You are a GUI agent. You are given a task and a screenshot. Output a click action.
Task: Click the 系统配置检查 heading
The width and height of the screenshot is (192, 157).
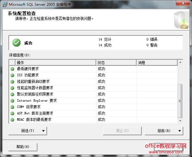pos(22,13)
